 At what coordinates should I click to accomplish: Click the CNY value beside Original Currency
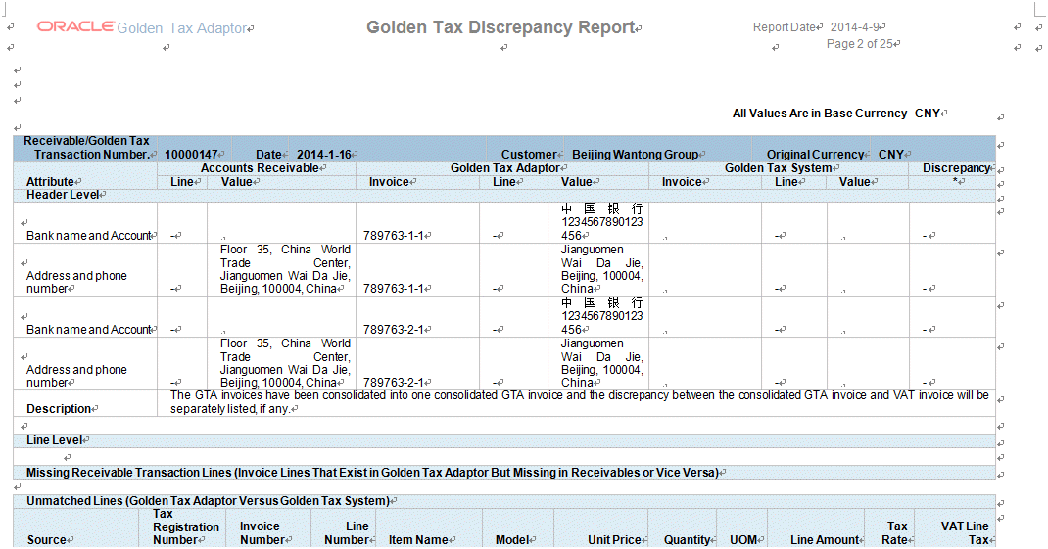pos(891,155)
